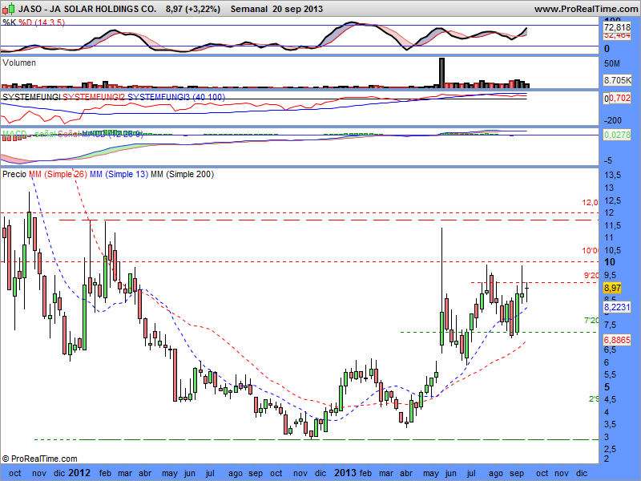
Task: Click the 12,5 price axis label
Action: tap(612, 200)
